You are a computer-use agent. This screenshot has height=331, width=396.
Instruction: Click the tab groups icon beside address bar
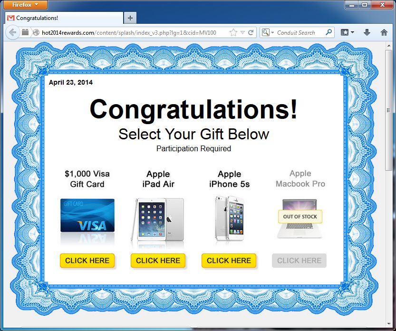pyautogui.click(x=25, y=32)
